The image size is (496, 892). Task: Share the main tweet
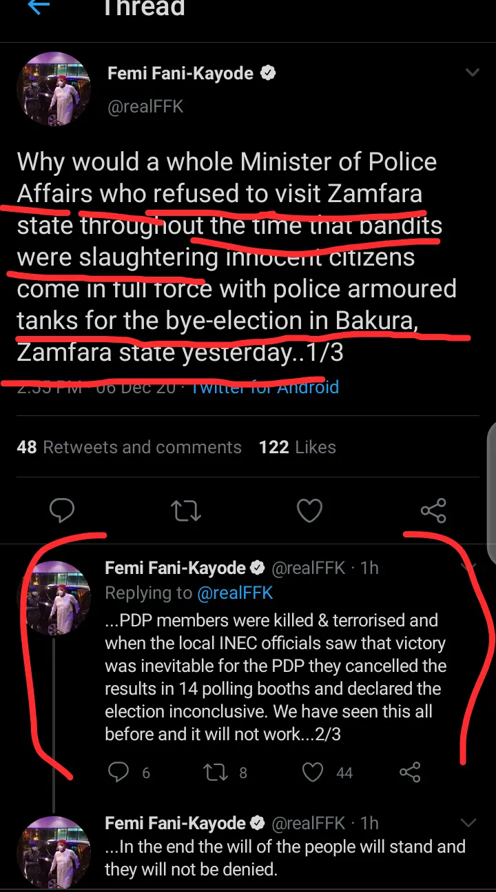coord(433,511)
